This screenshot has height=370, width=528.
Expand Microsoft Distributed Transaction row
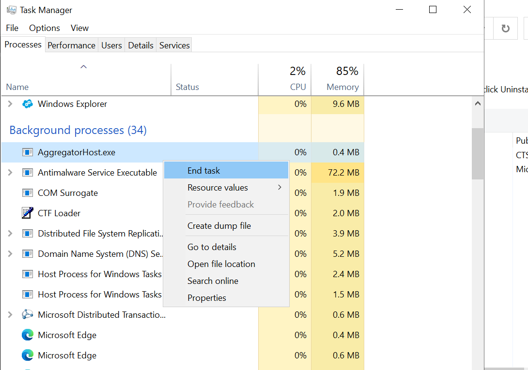[x=10, y=314]
